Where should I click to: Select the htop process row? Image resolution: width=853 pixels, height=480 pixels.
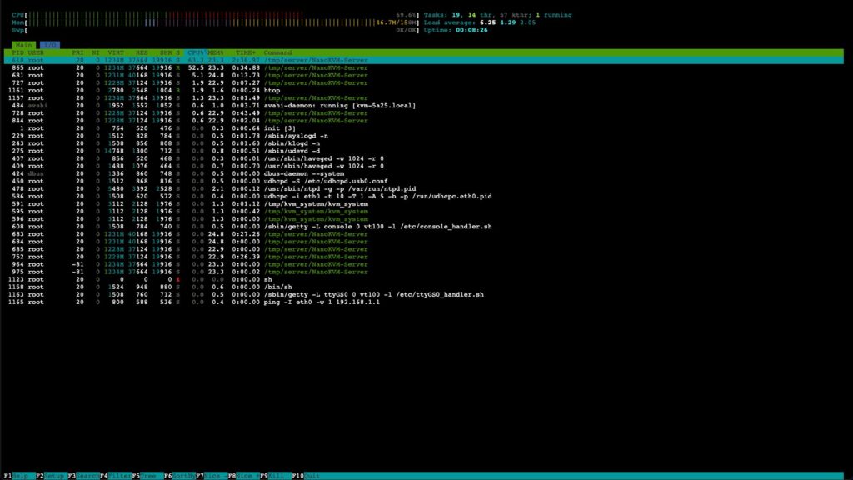[x=424, y=91]
